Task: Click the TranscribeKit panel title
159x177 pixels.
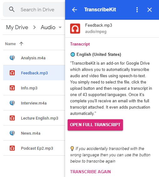Action: (x=100, y=10)
